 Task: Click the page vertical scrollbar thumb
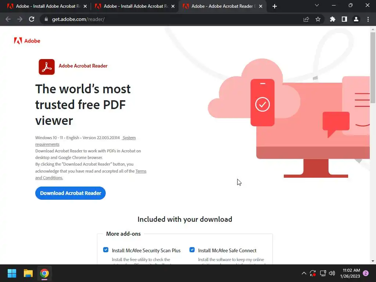(373, 68)
